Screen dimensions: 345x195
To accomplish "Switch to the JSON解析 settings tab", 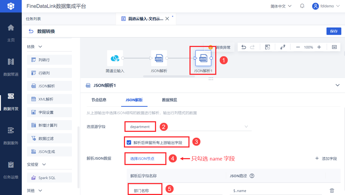I will coord(134,100).
